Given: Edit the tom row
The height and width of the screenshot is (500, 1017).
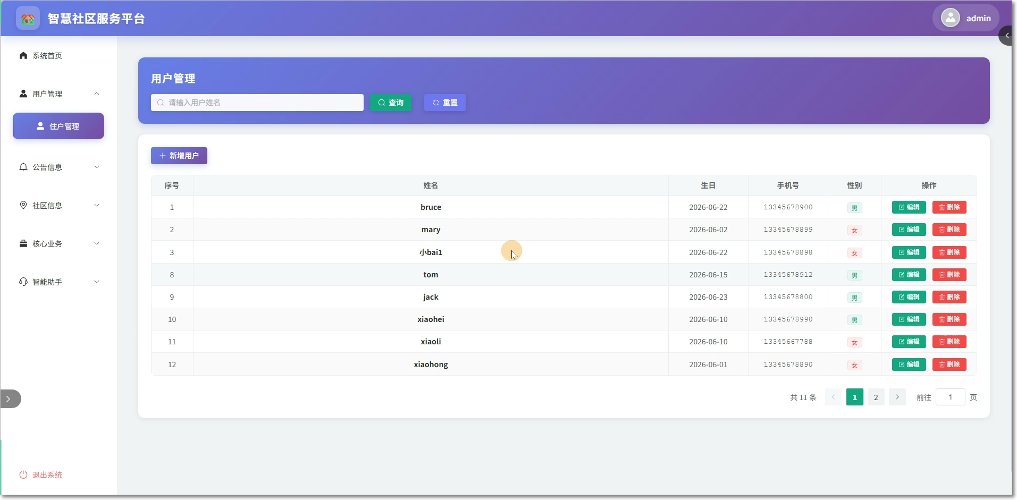Looking at the screenshot, I should 909,275.
